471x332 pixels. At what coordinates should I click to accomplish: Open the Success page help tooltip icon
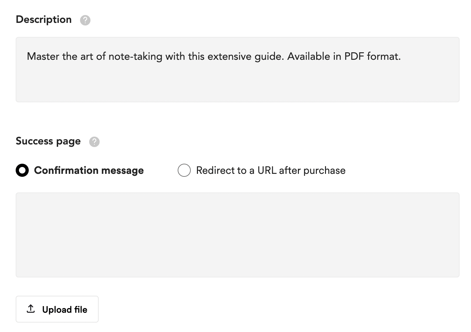coord(94,142)
